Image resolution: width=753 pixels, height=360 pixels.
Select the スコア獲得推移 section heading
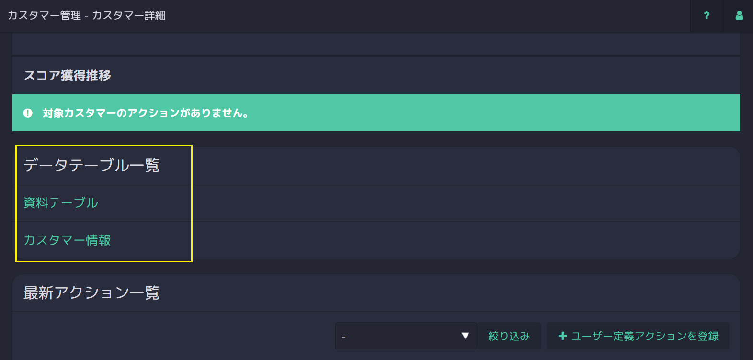[x=68, y=76]
